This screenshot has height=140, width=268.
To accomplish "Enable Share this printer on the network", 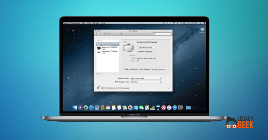I will point(124,69).
